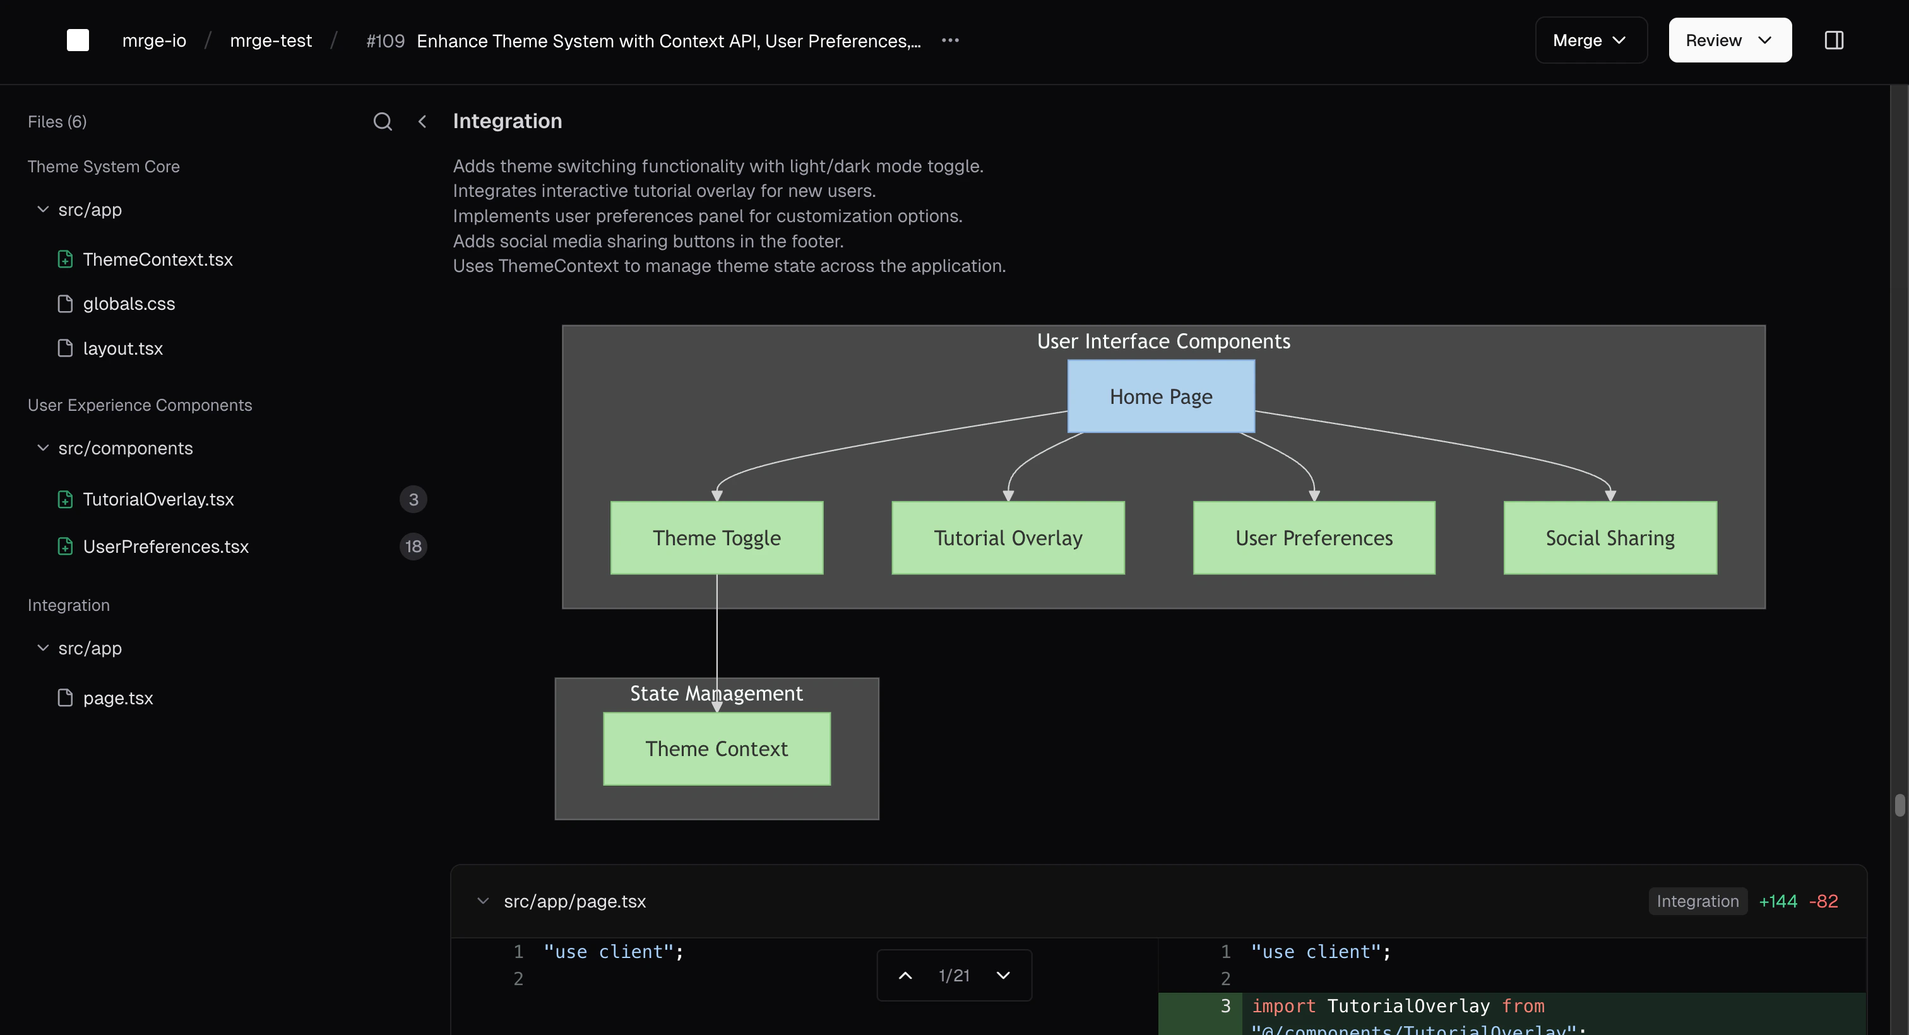The height and width of the screenshot is (1035, 1909).
Task: Select the Integration label on the diff header
Action: (1698, 901)
